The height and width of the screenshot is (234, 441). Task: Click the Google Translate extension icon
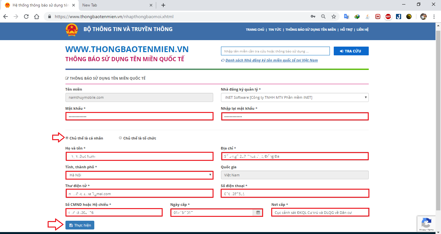[346, 16]
